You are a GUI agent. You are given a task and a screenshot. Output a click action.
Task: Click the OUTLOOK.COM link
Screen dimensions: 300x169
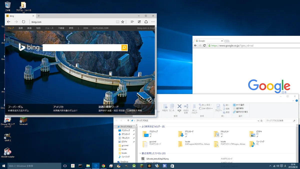(100, 28)
